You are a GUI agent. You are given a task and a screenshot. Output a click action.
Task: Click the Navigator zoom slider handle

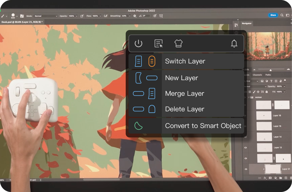[x=270, y=70]
